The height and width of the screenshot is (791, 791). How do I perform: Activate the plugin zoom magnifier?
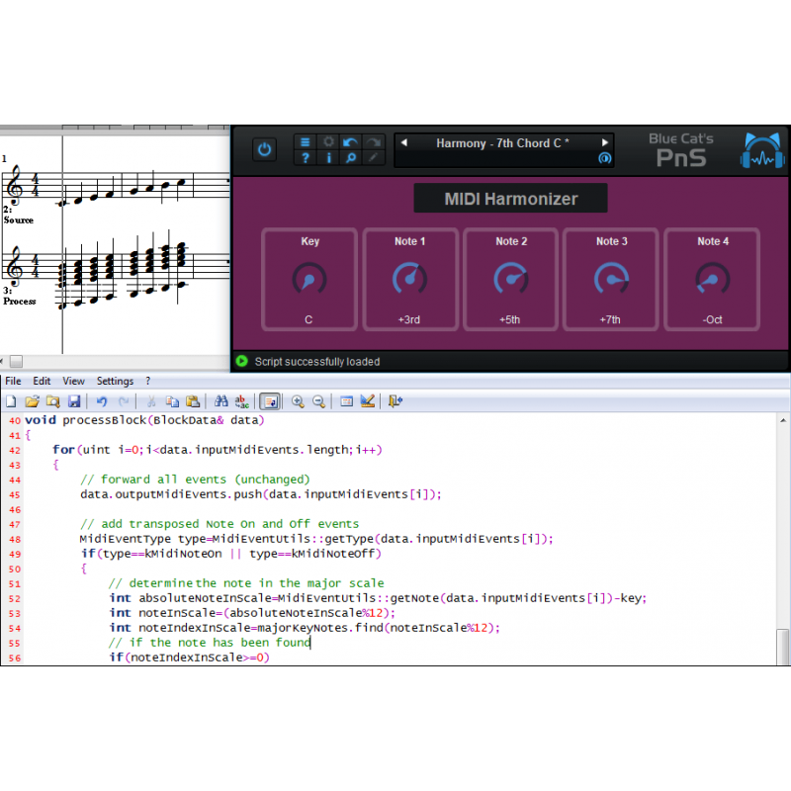(x=351, y=158)
